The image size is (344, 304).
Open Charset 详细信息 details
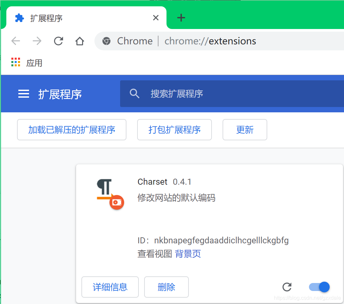[x=110, y=287]
